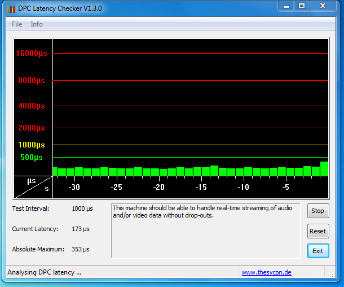Minimize the DPC Latency Checker window
344x287 pixels.
(286, 6)
